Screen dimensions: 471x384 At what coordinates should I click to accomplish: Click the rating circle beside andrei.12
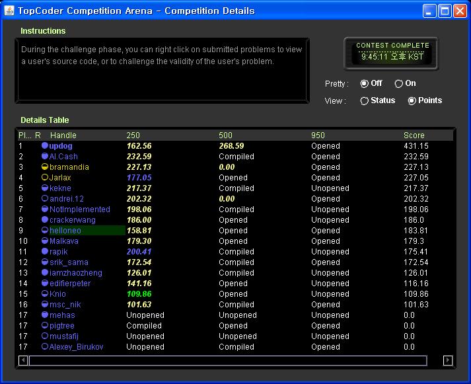[45, 199]
